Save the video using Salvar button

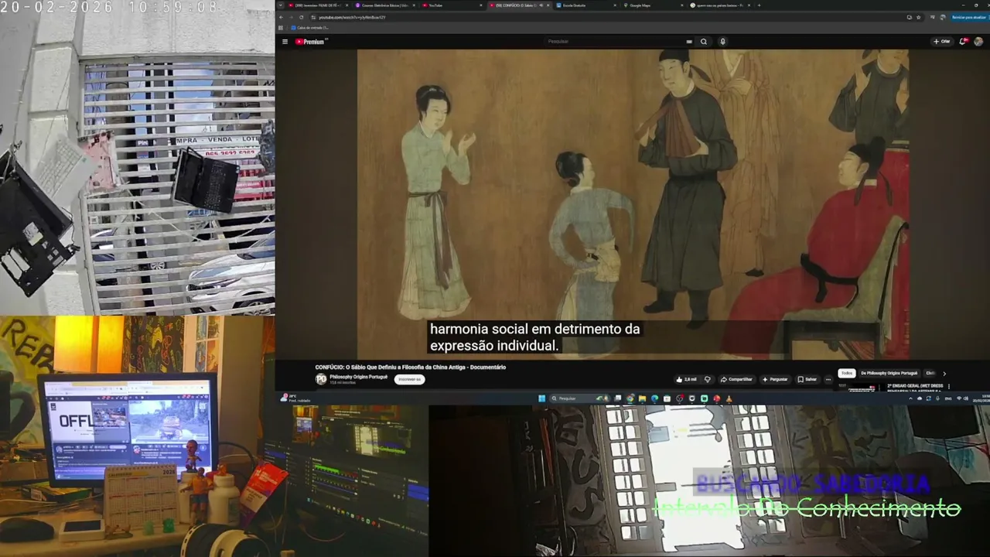[807, 379]
